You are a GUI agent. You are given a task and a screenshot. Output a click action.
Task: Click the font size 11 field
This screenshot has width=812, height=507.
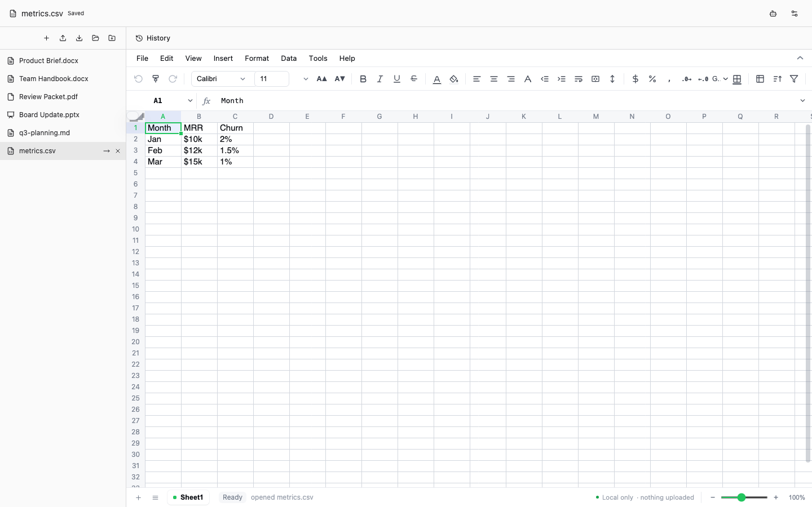[272, 79]
